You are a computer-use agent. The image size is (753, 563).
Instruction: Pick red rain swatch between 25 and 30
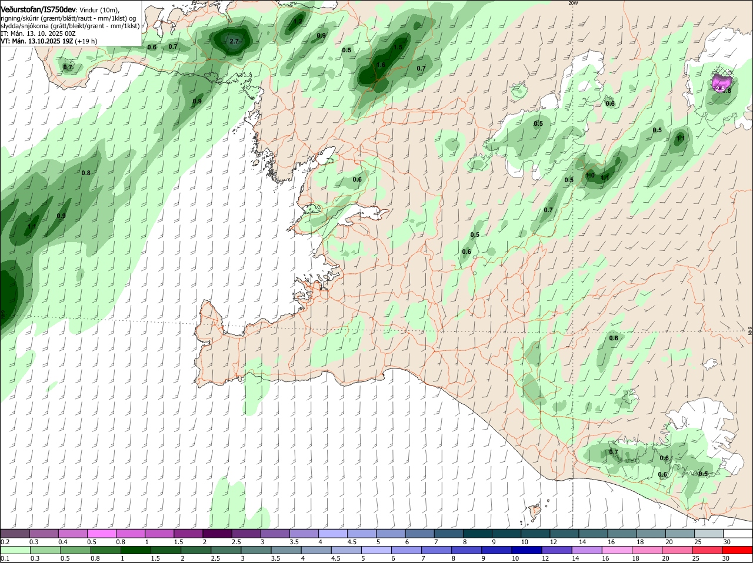point(708,549)
